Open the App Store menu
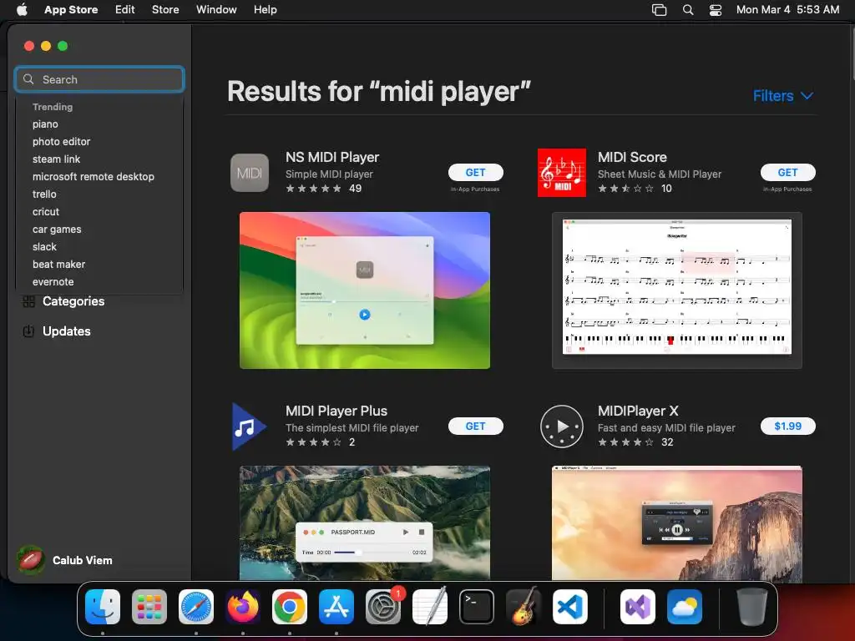Viewport: 855px width, 641px height. point(71,10)
